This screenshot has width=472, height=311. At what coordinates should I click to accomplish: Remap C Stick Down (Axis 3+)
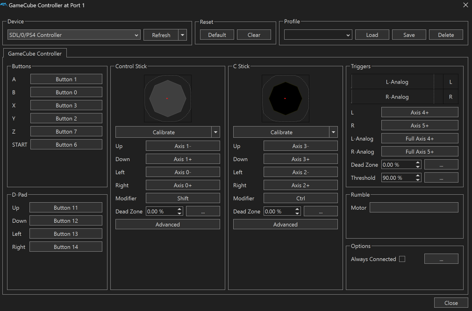(300, 159)
